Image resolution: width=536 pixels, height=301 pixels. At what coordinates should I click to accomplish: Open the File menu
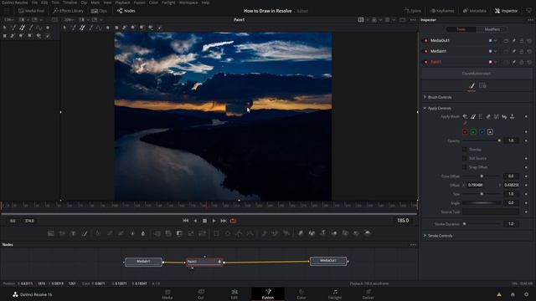34,3
